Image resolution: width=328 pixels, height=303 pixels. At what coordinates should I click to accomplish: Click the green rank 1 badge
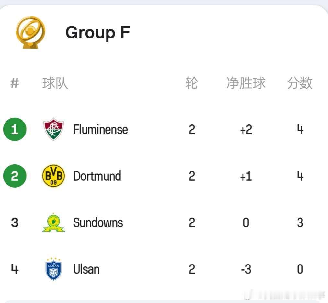tap(15, 129)
